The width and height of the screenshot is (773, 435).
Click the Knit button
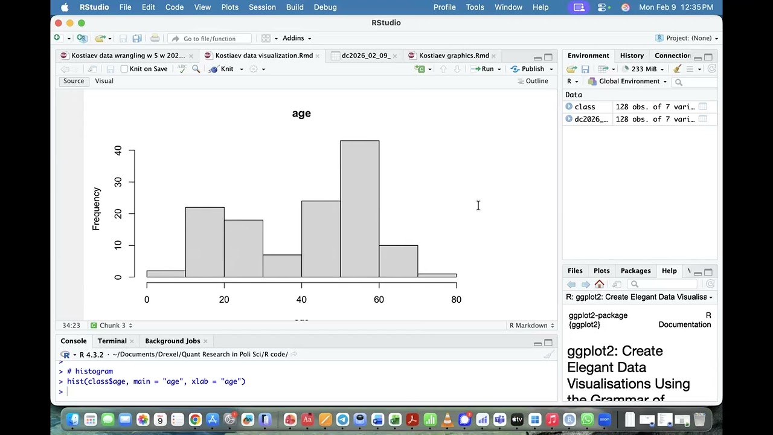[222, 69]
